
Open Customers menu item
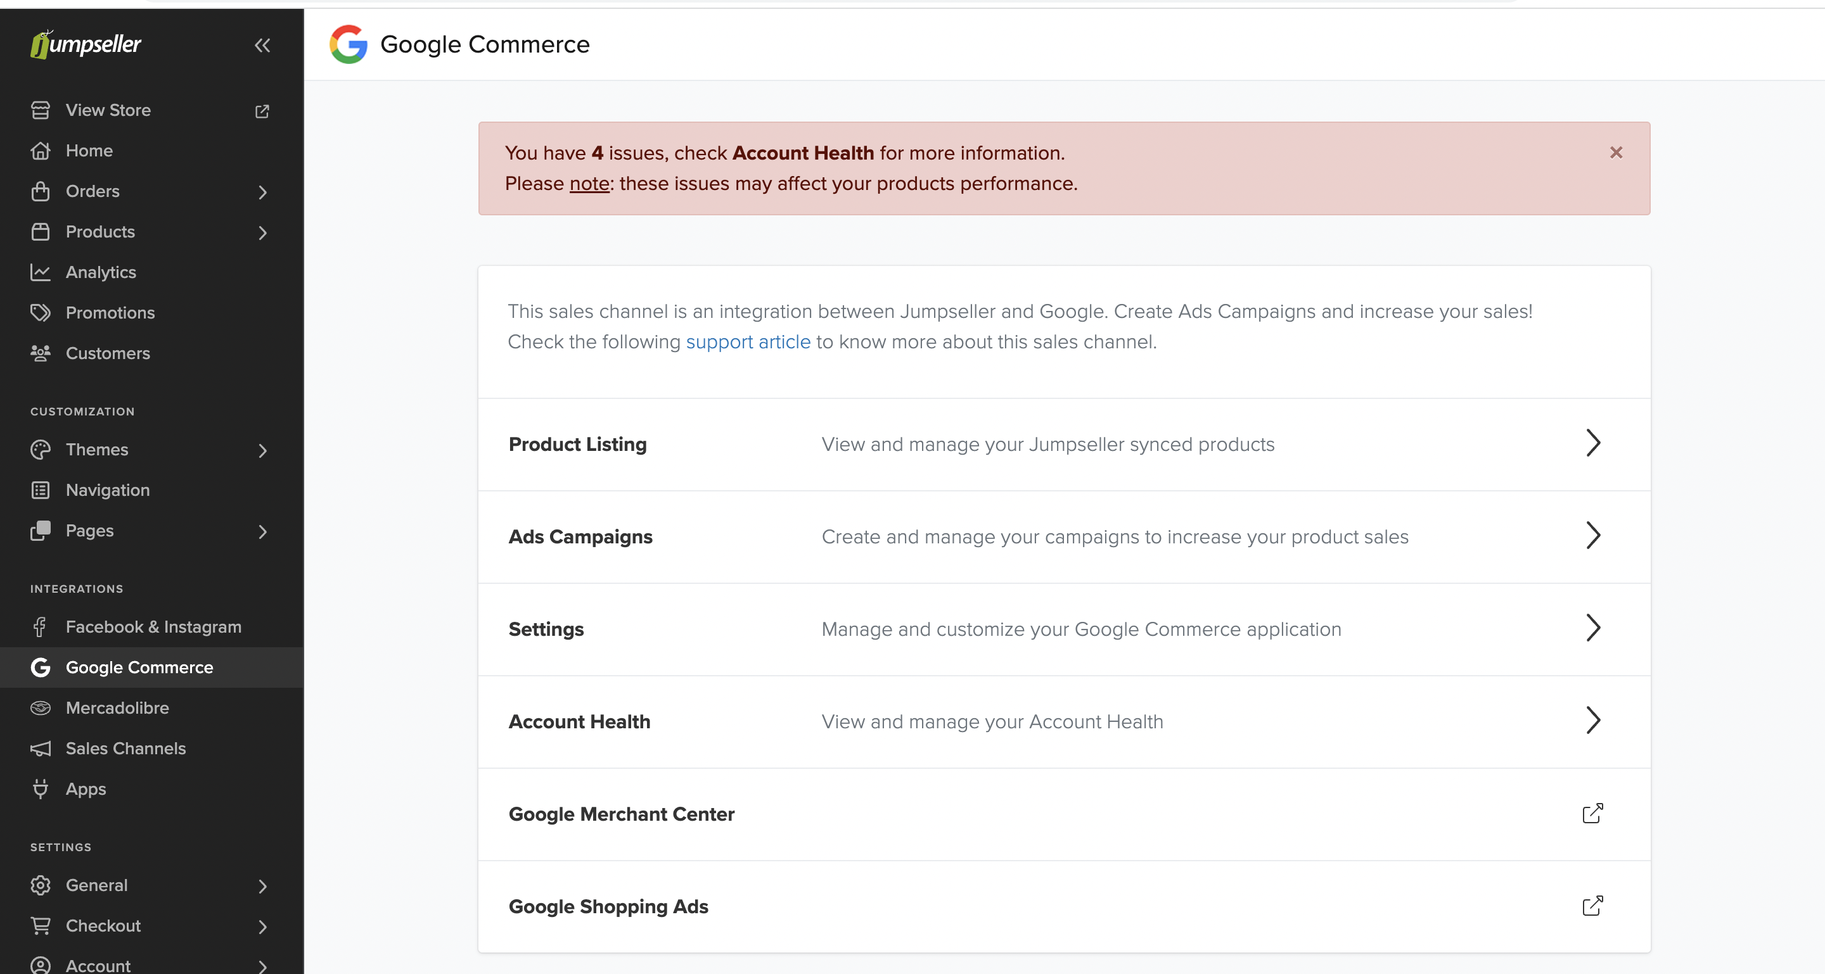(x=108, y=353)
